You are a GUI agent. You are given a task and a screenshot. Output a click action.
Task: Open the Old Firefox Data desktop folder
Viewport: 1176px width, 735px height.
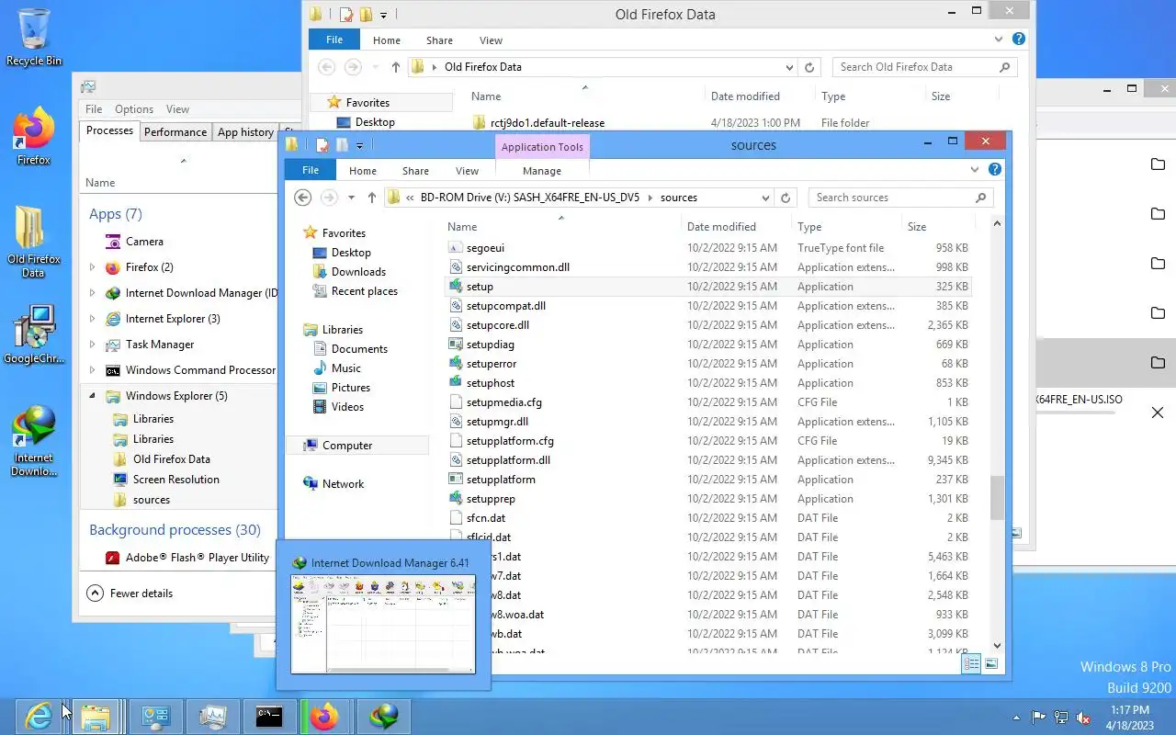click(x=34, y=241)
